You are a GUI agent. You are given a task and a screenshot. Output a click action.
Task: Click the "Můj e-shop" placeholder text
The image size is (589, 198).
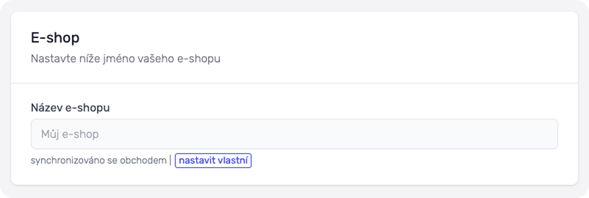tap(70, 134)
